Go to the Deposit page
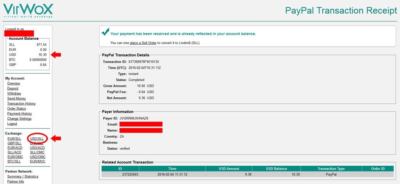This screenshot has height=184, width=400. pyautogui.click(x=13, y=88)
